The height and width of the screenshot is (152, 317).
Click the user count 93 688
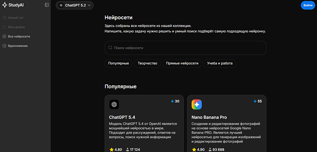coord(218,150)
